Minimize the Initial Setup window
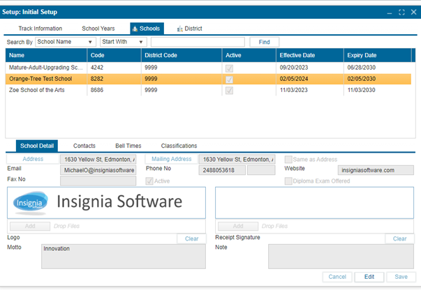Image resolution: width=421 pixels, height=290 pixels. click(x=390, y=12)
